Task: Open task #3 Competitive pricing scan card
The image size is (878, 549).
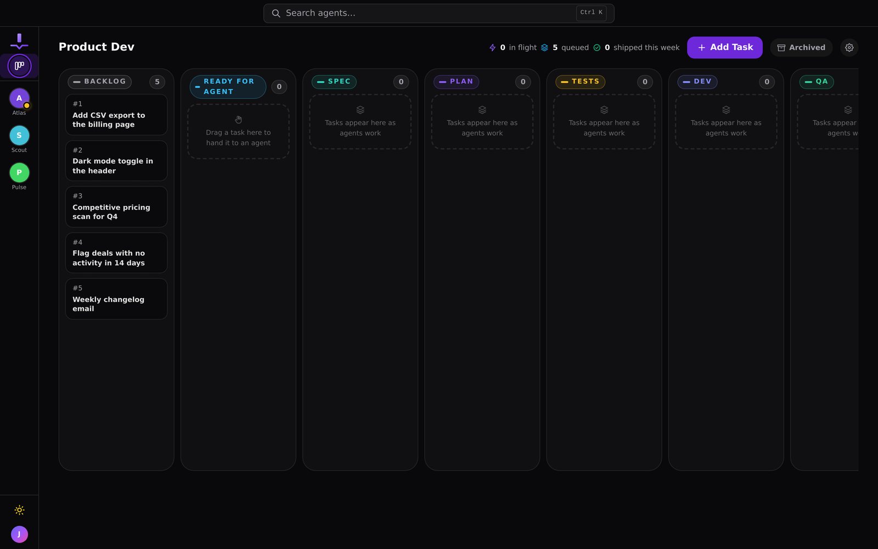Action: 116,207
